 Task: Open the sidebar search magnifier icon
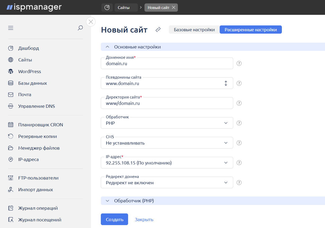tap(80, 28)
